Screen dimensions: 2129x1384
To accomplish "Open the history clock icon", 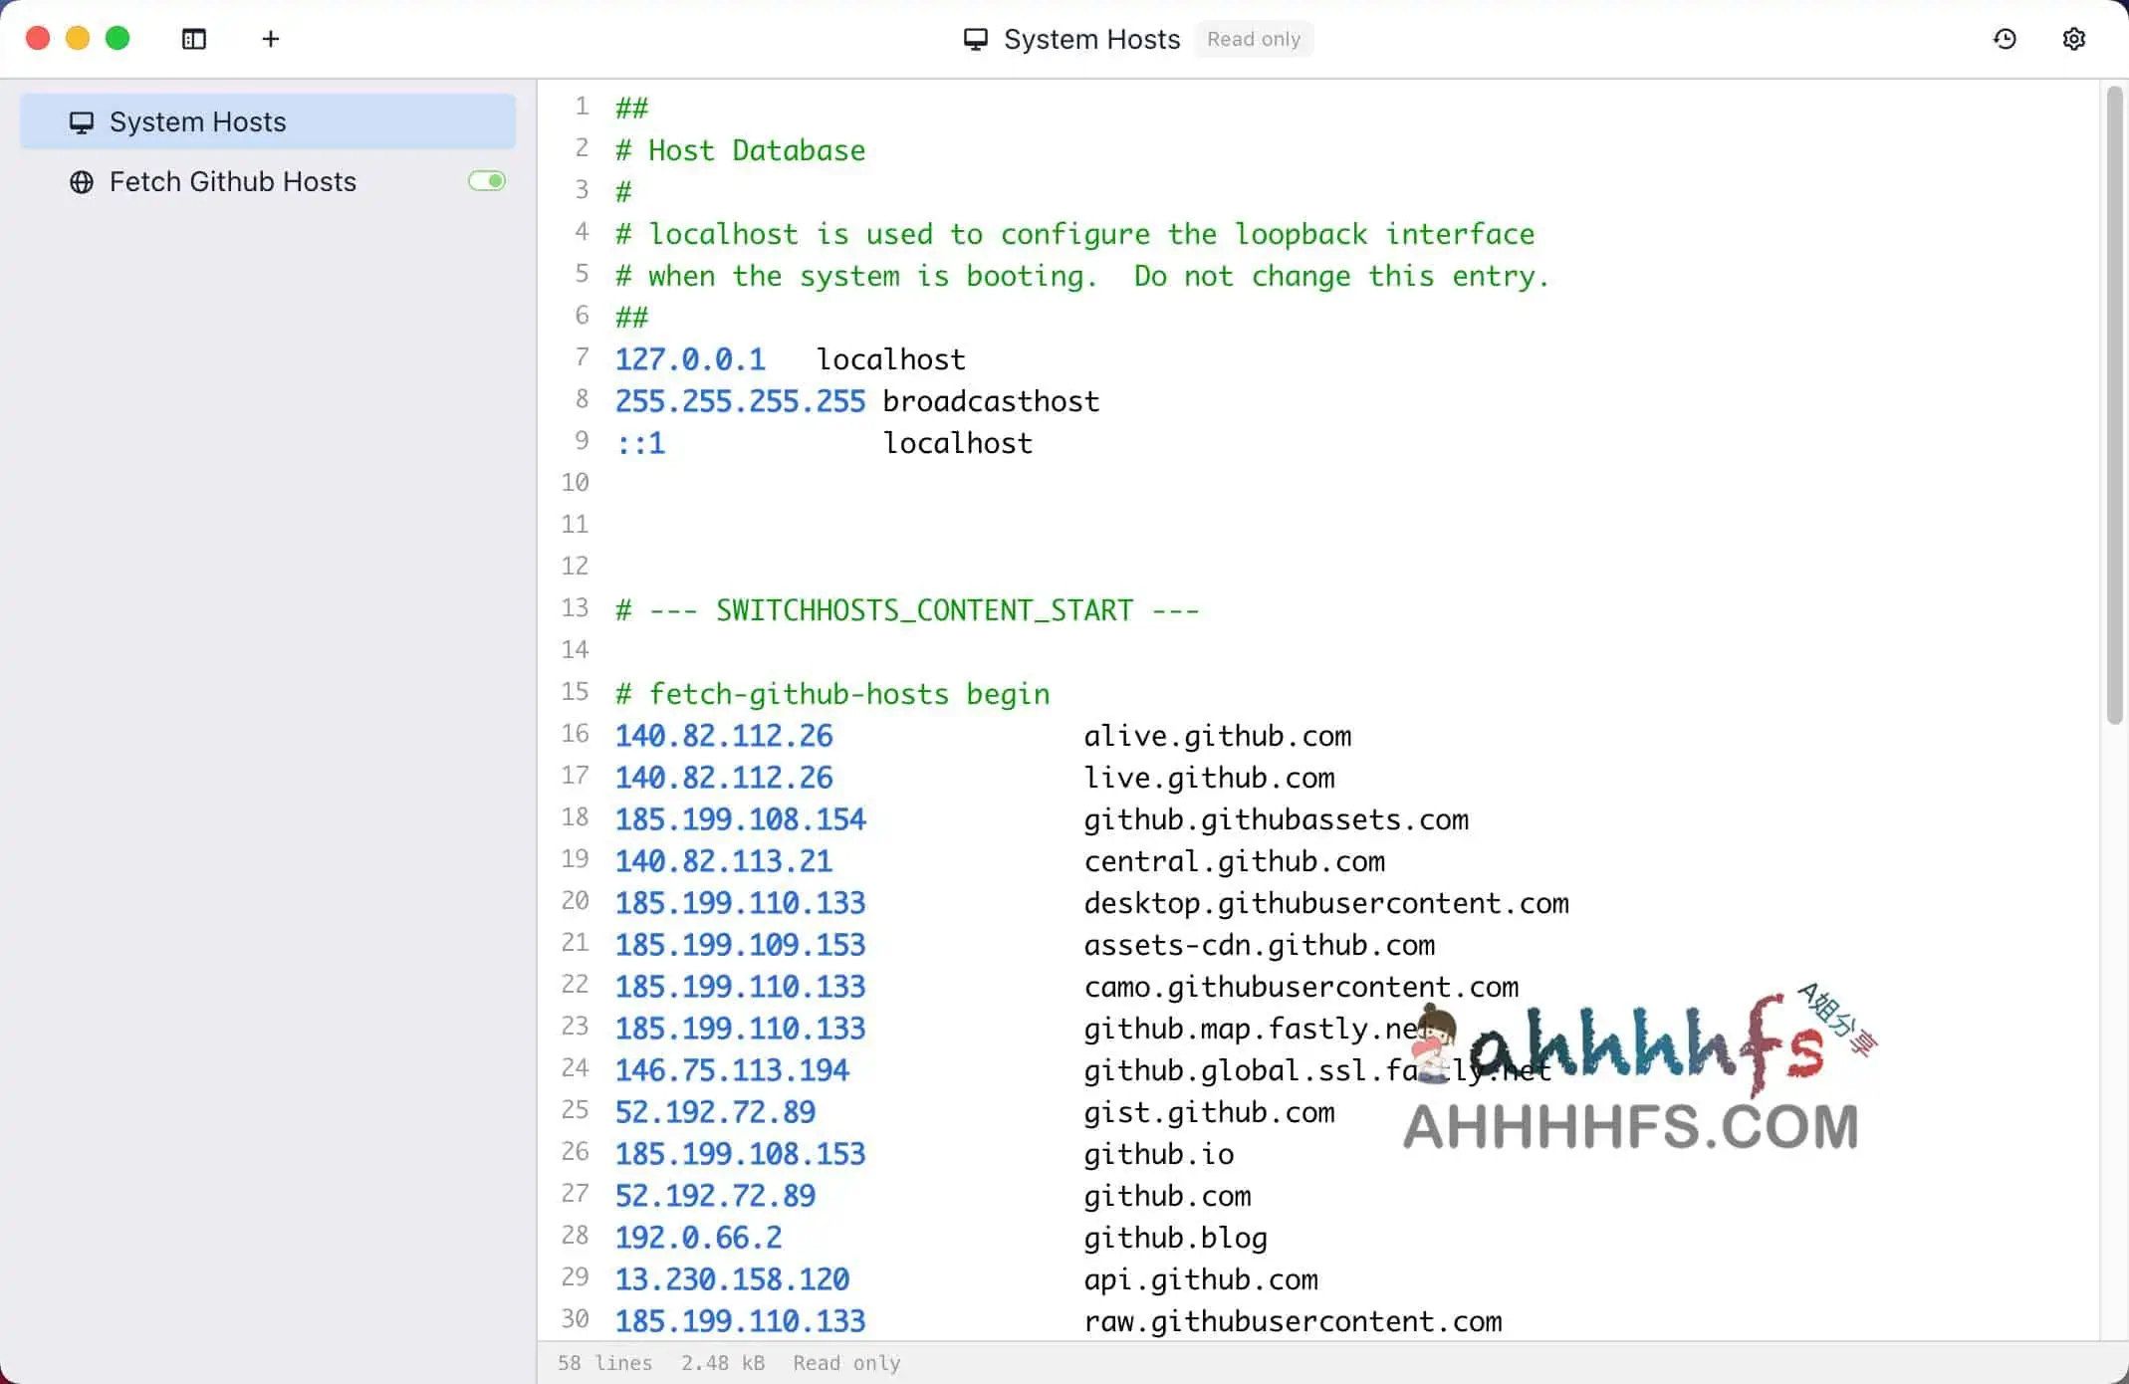I will point(2005,39).
